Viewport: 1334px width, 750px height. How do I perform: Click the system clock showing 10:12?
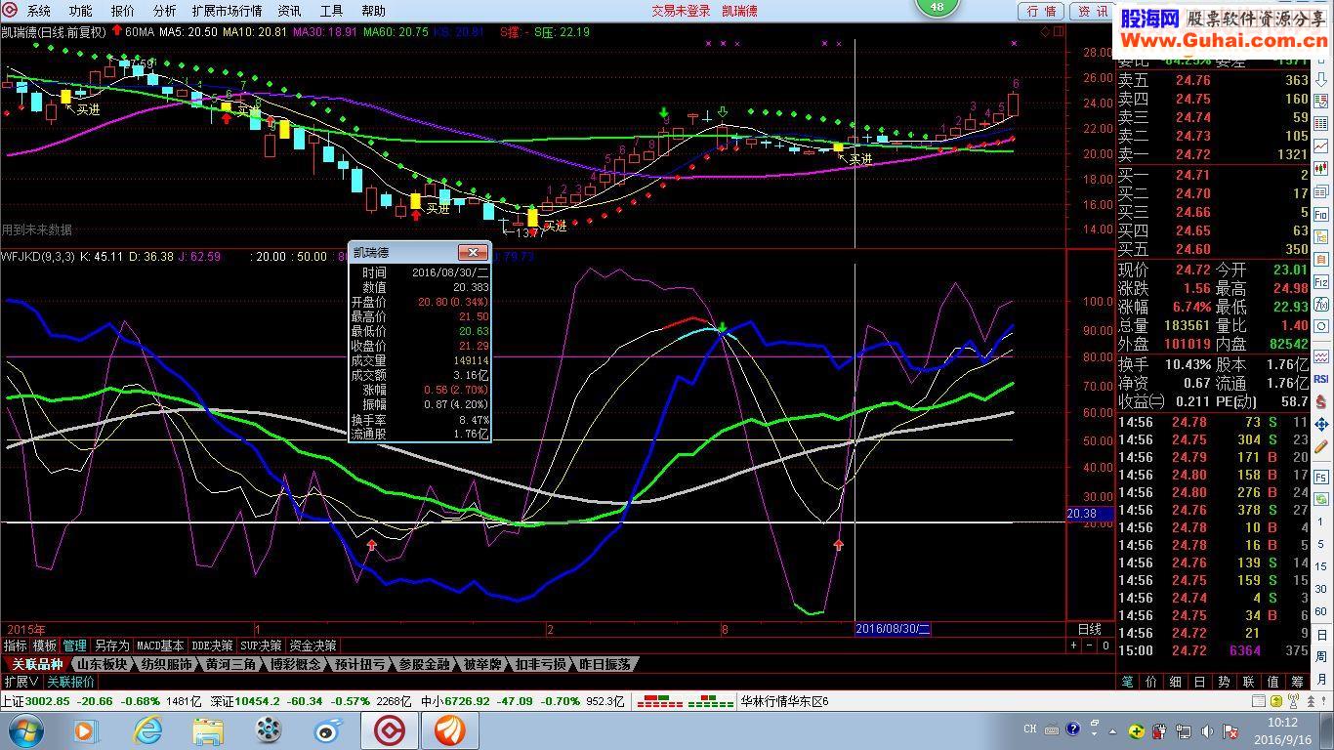click(1280, 723)
